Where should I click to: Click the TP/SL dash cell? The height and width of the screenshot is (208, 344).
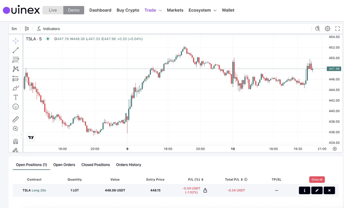pos(276,190)
